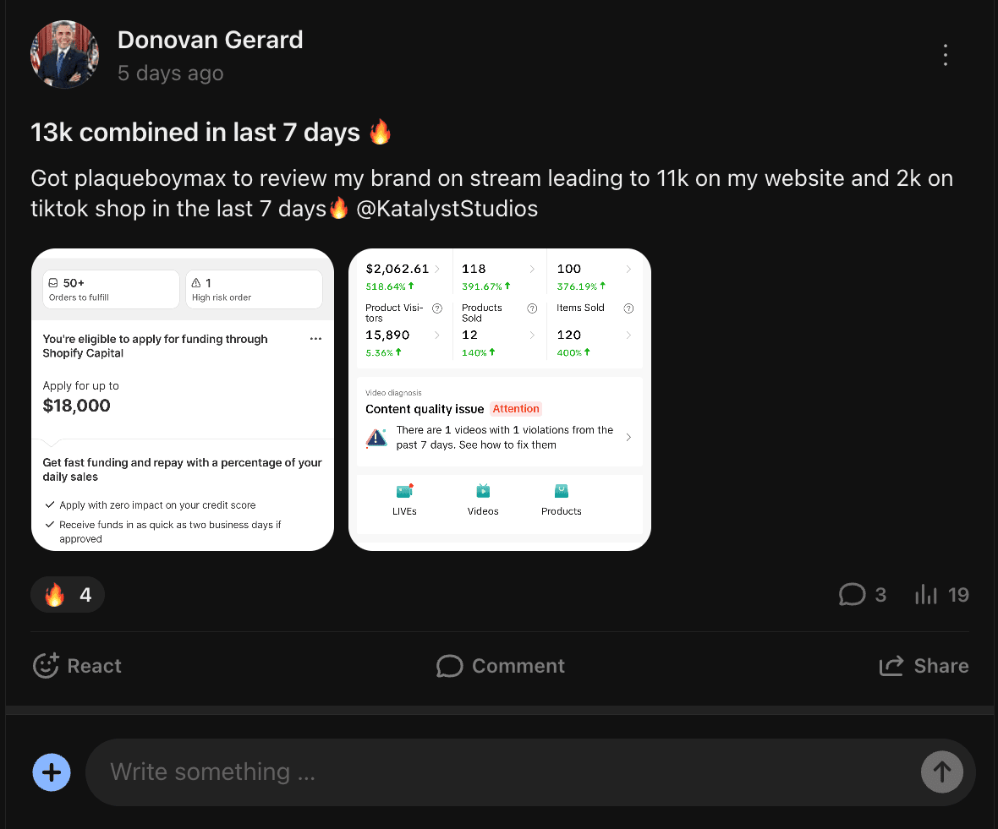Image resolution: width=998 pixels, height=829 pixels.
Task: Open the TikTok Shop analytics screenshot
Action: pos(500,400)
